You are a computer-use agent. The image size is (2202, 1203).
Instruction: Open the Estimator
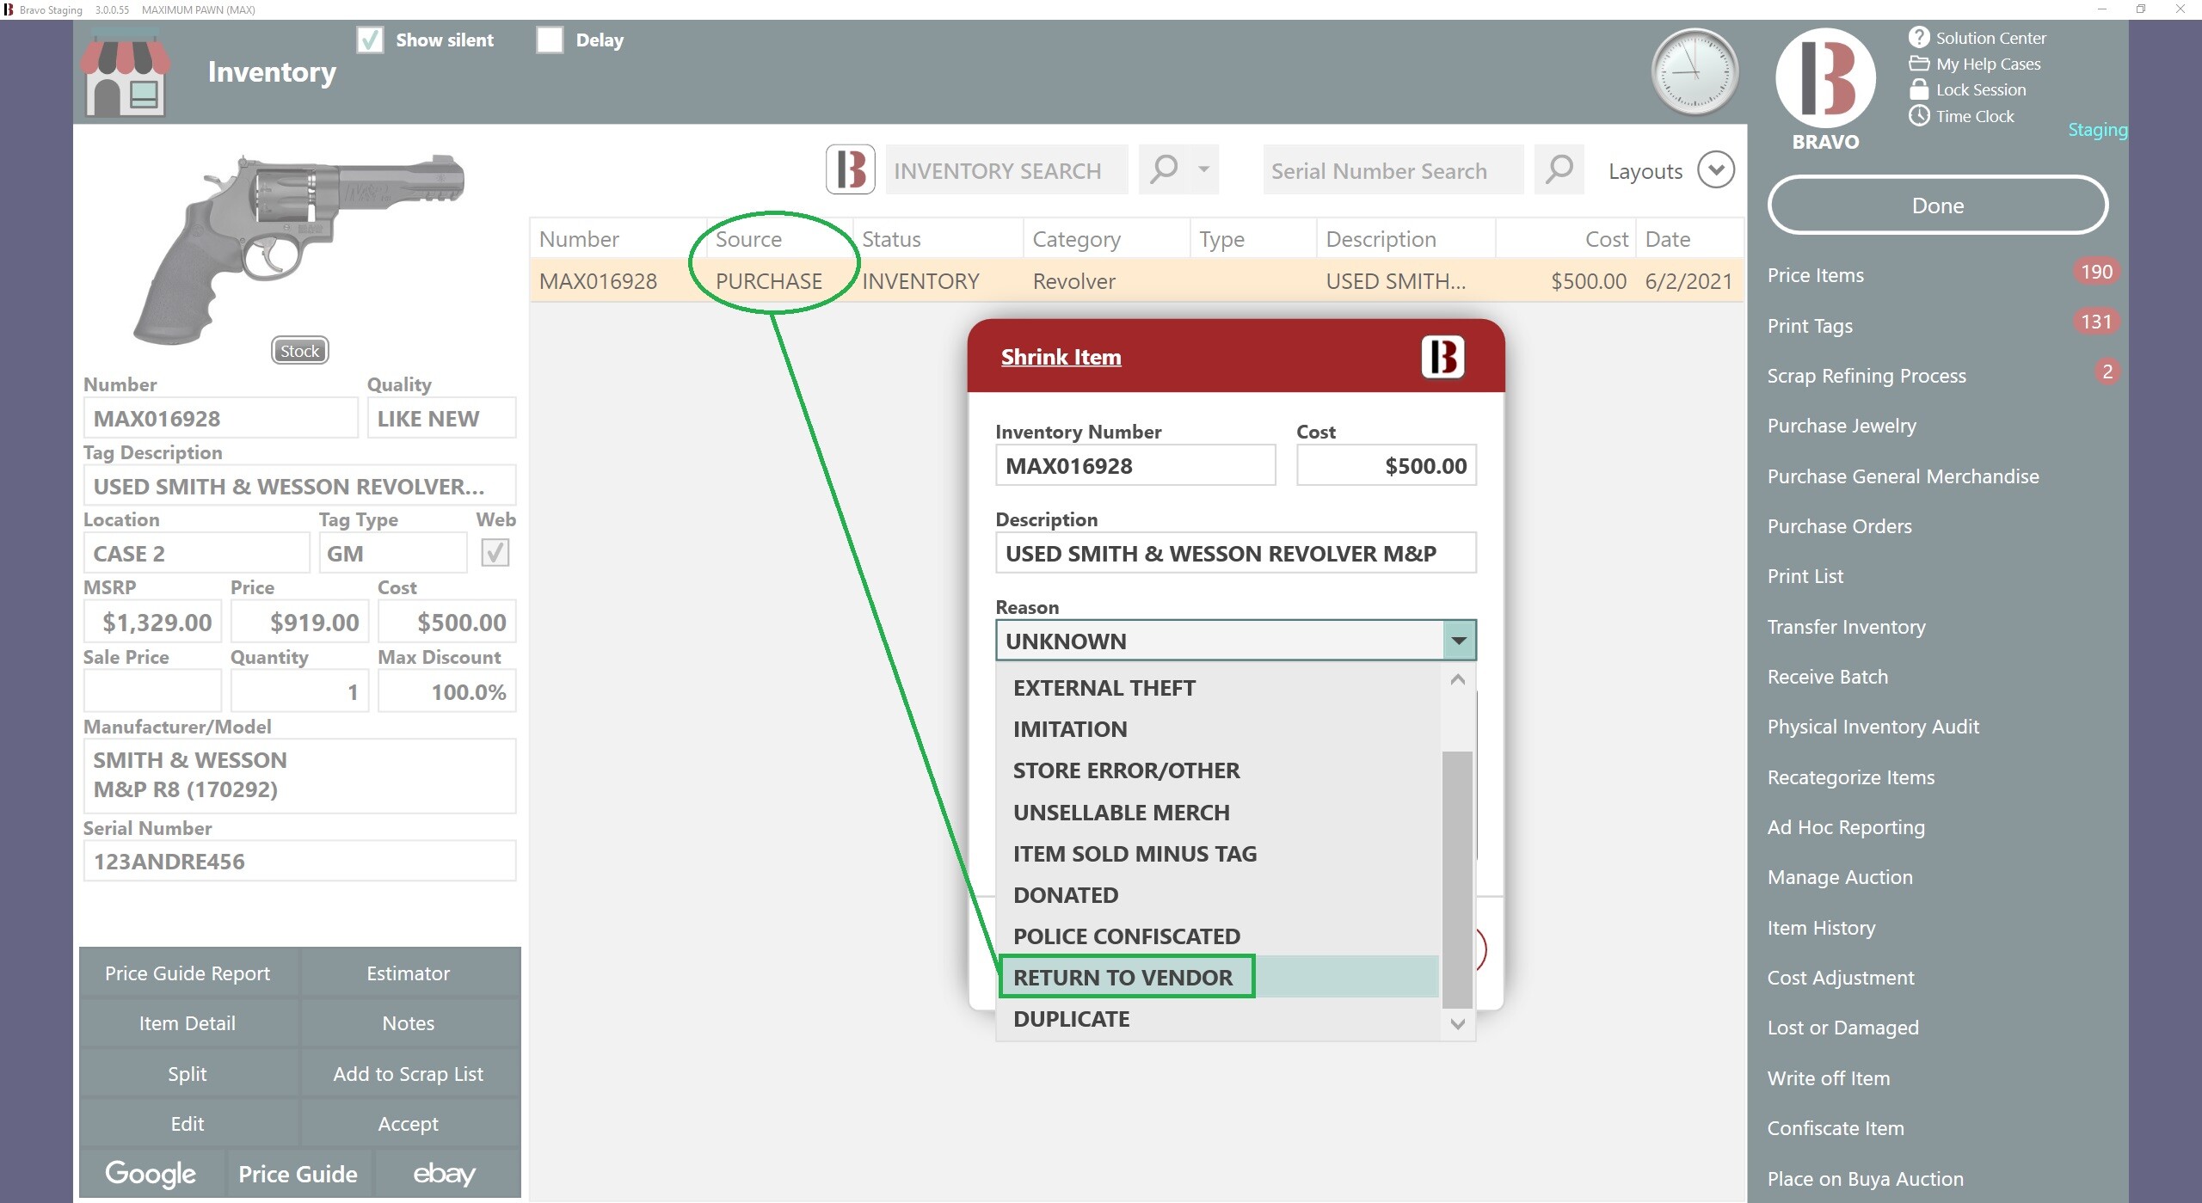tap(409, 973)
